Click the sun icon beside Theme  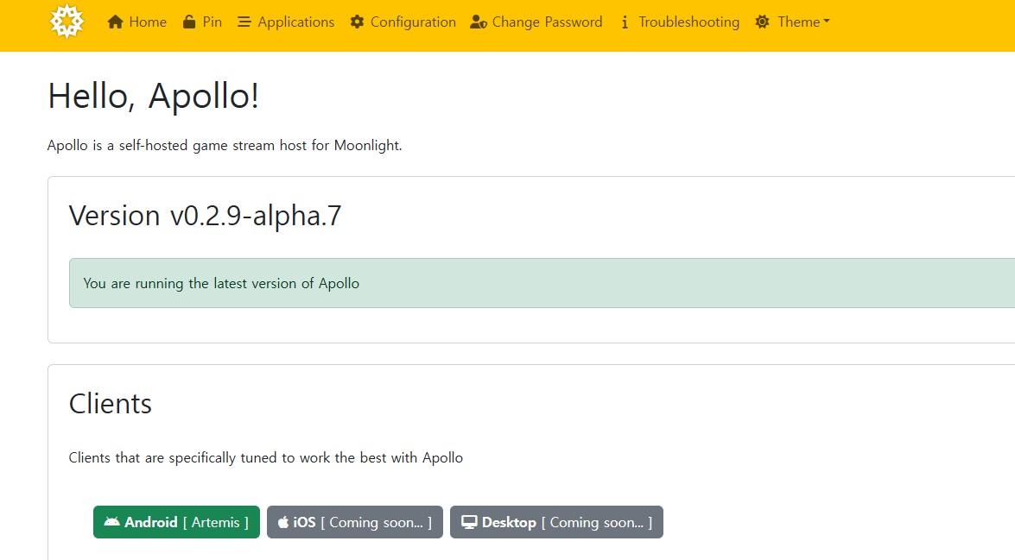tap(762, 22)
